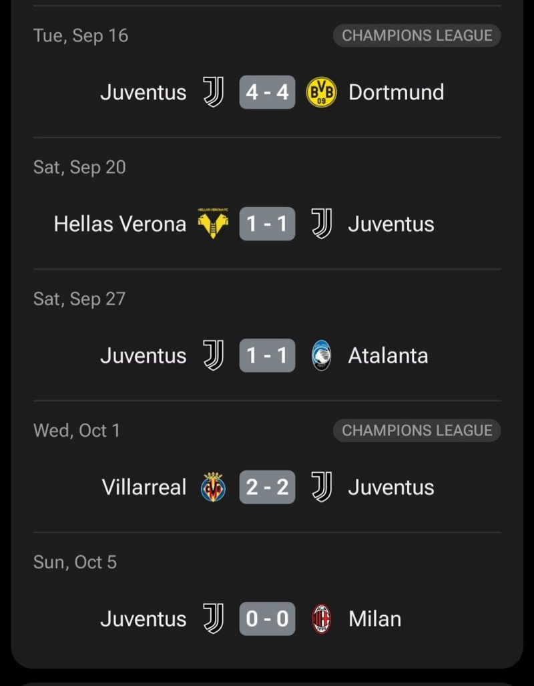Viewport: 534px width, 686px height.
Task: Click the AC Milan club crest
Action: click(x=321, y=619)
